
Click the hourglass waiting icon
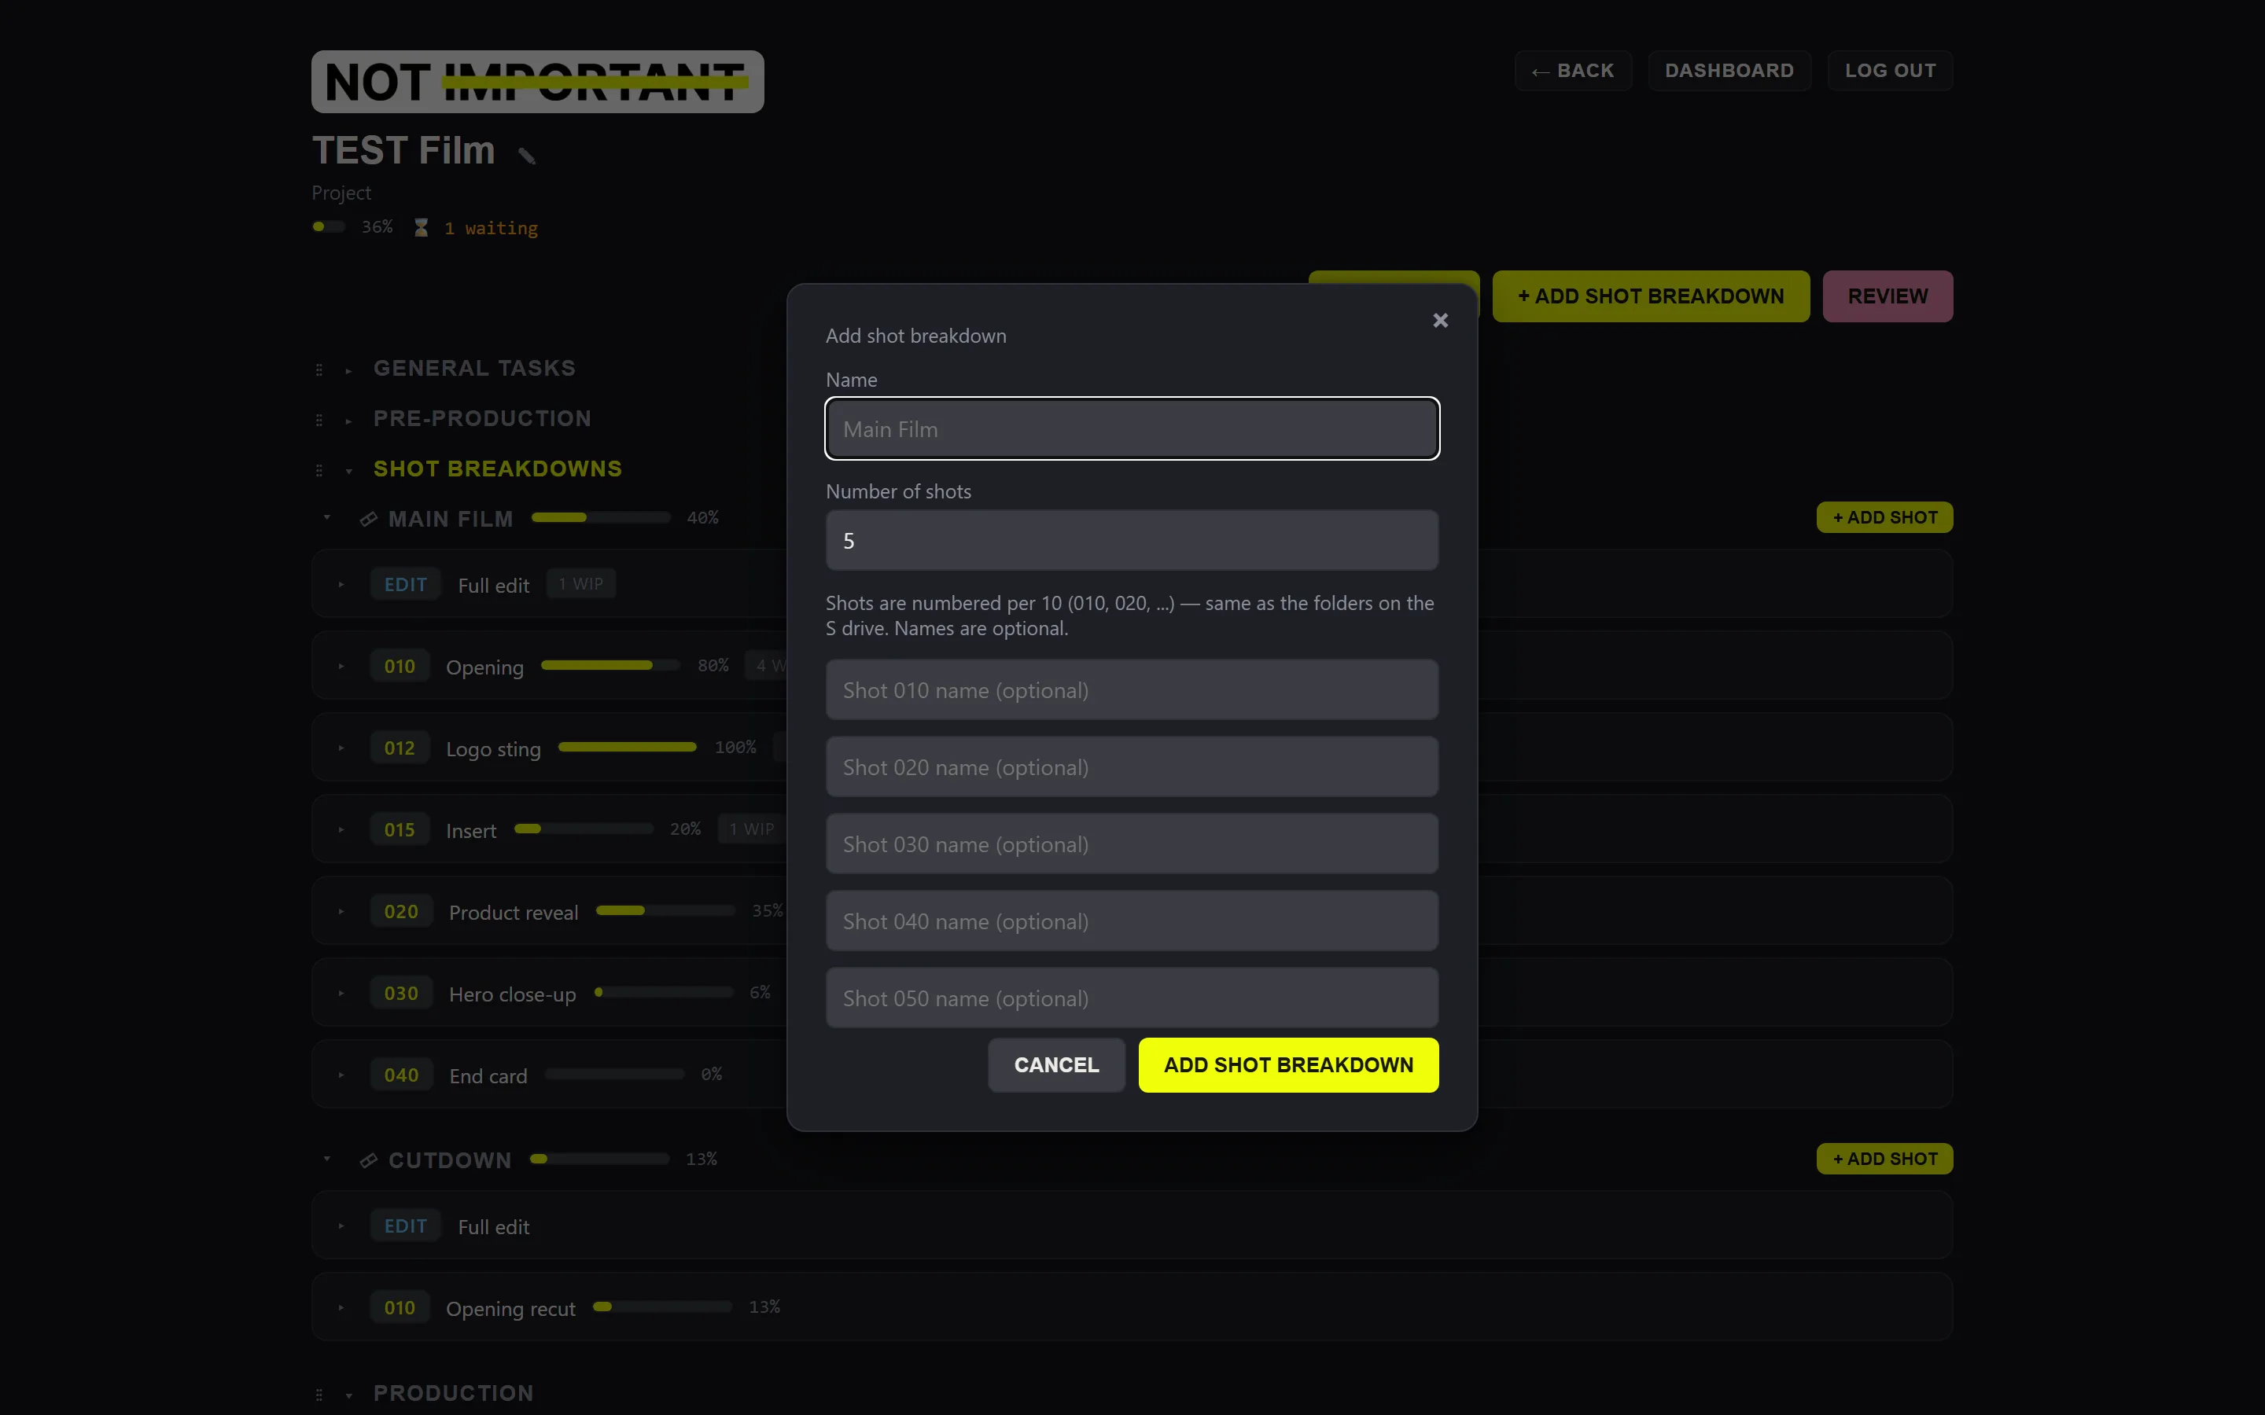click(x=422, y=227)
